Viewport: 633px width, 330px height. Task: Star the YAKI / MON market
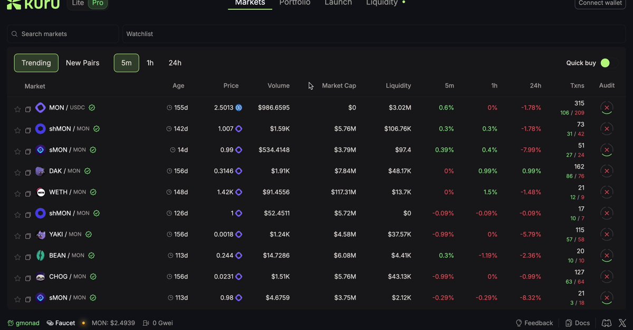(x=17, y=235)
